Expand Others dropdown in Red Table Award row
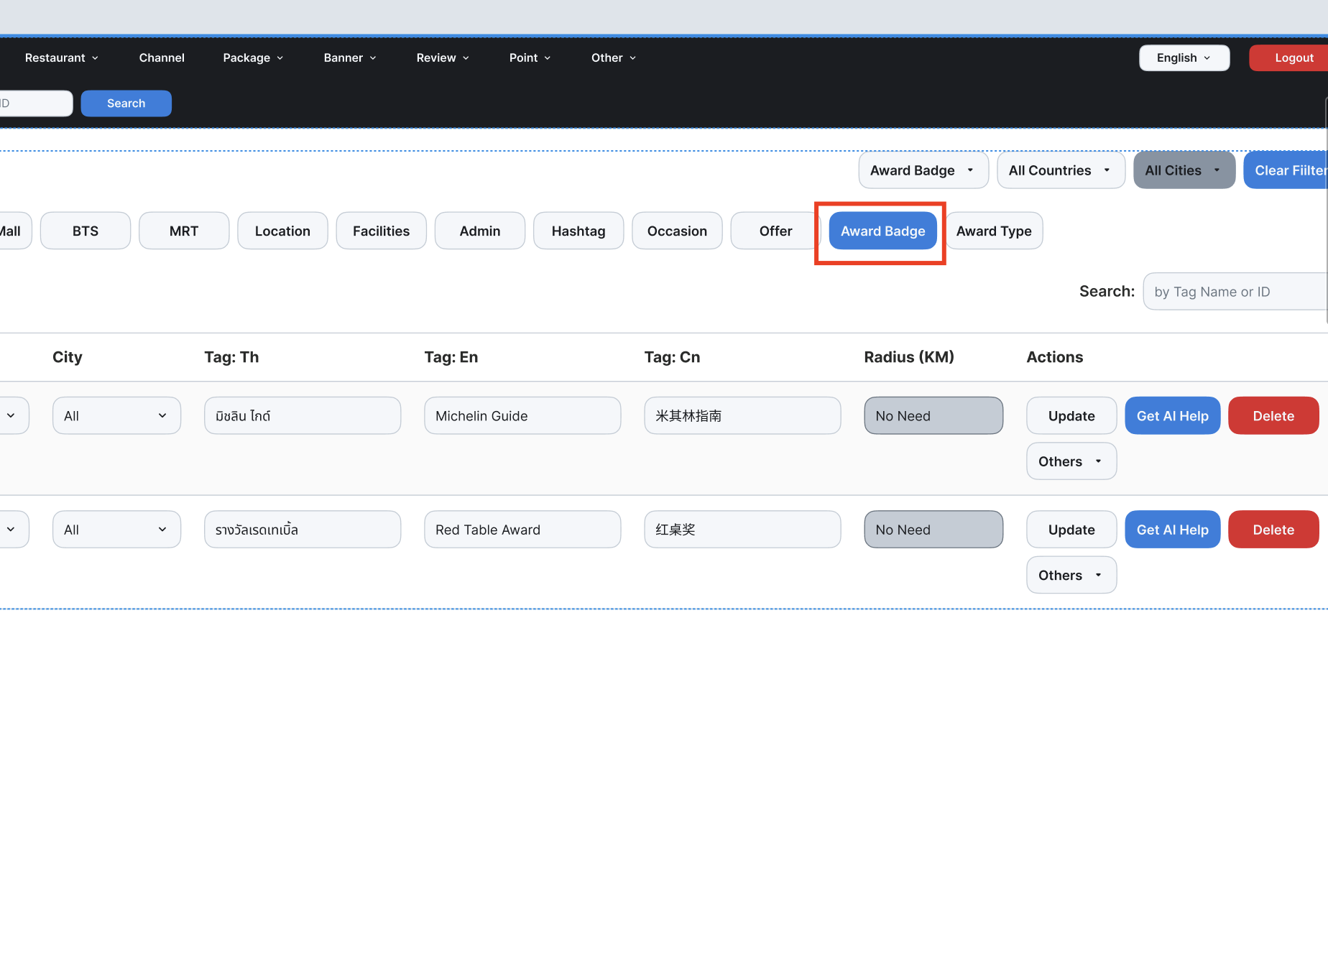Screen dimensions: 1328x973 click(x=1071, y=575)
